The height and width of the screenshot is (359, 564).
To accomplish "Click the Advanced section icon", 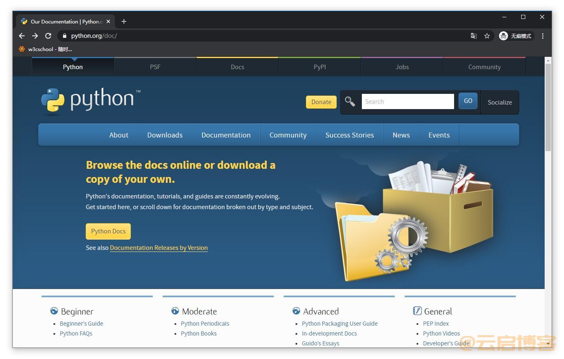I will click(296, 311).
